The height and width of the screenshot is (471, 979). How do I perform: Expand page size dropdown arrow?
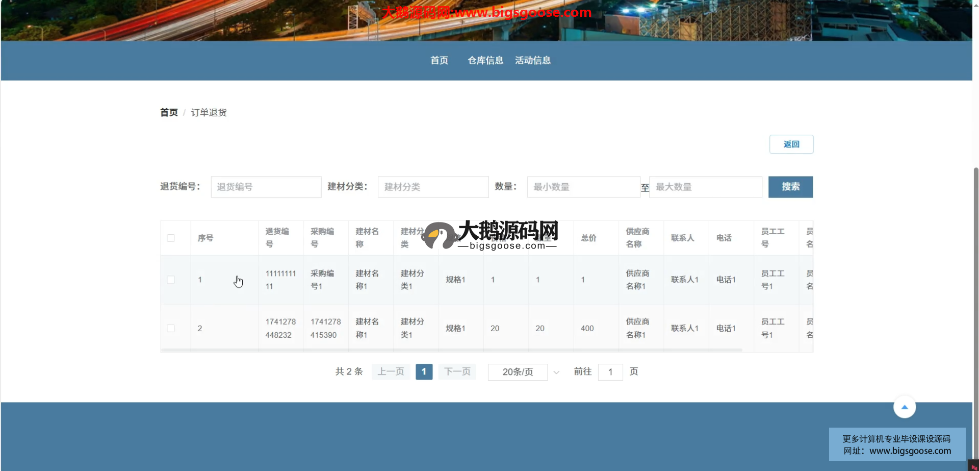click(556, 373)
